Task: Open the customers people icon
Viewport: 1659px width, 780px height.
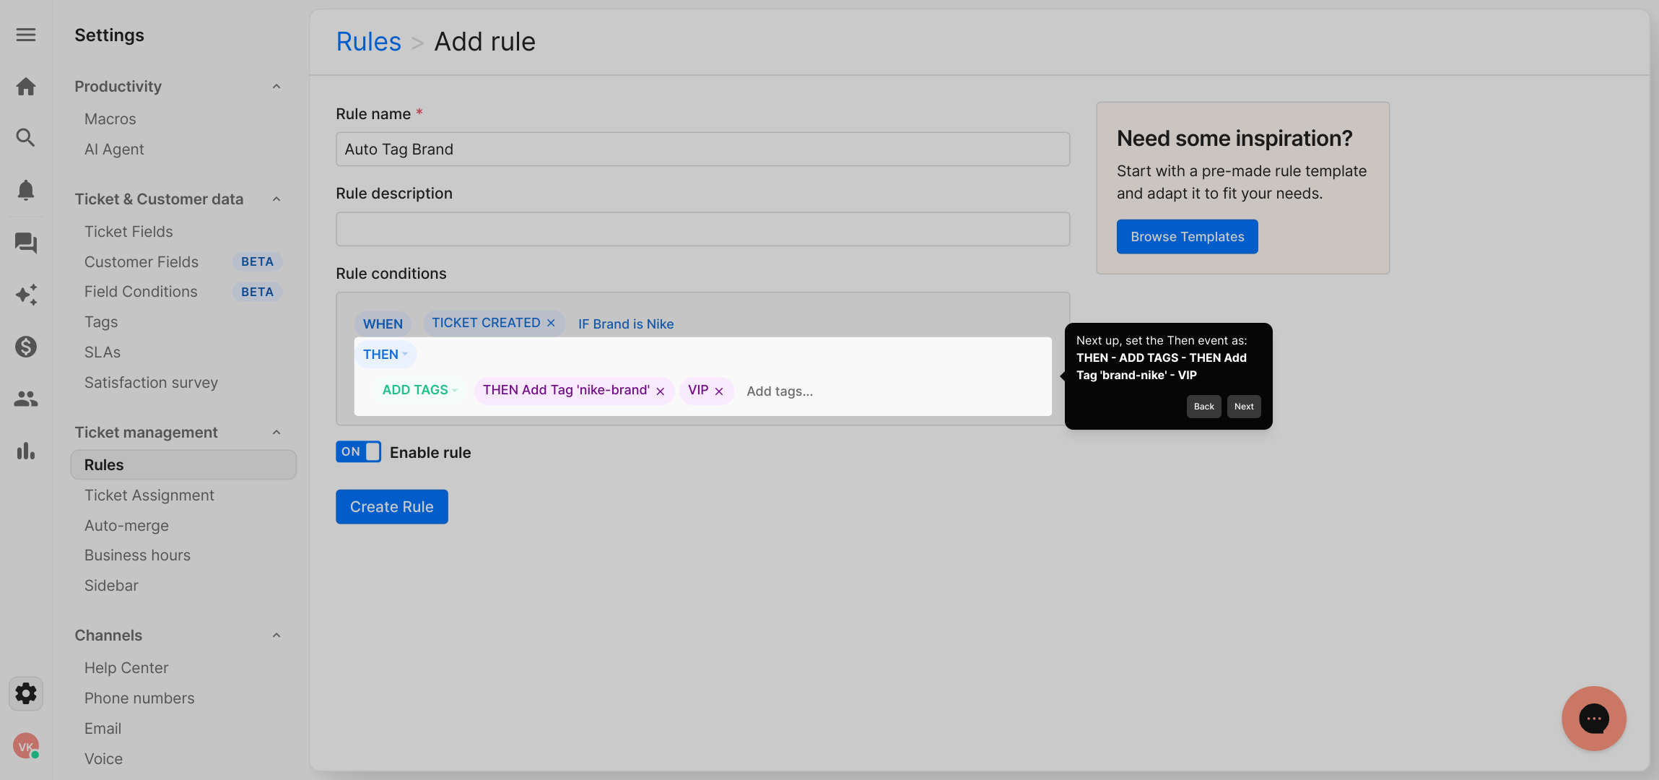Action: tap(26, 399)
